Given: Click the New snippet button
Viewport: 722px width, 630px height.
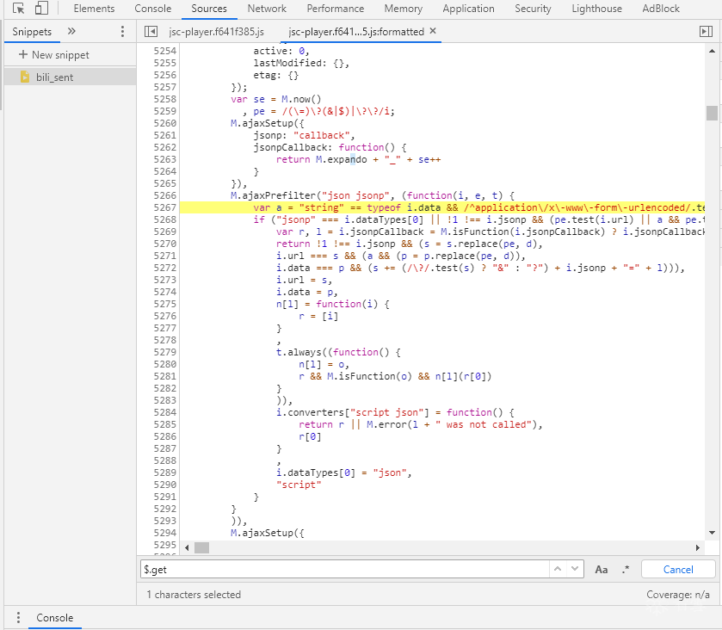Looking at the screenshot, I should click(53, 55).
